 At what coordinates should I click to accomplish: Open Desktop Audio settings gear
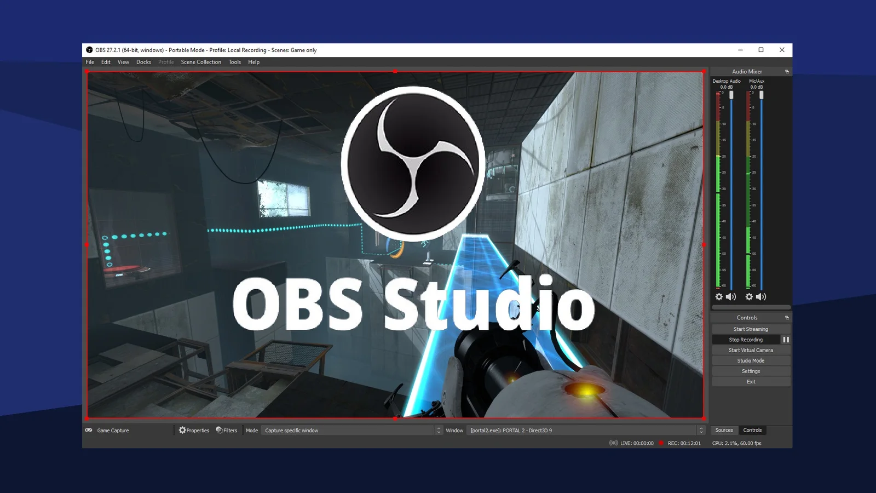pos(719,297)
